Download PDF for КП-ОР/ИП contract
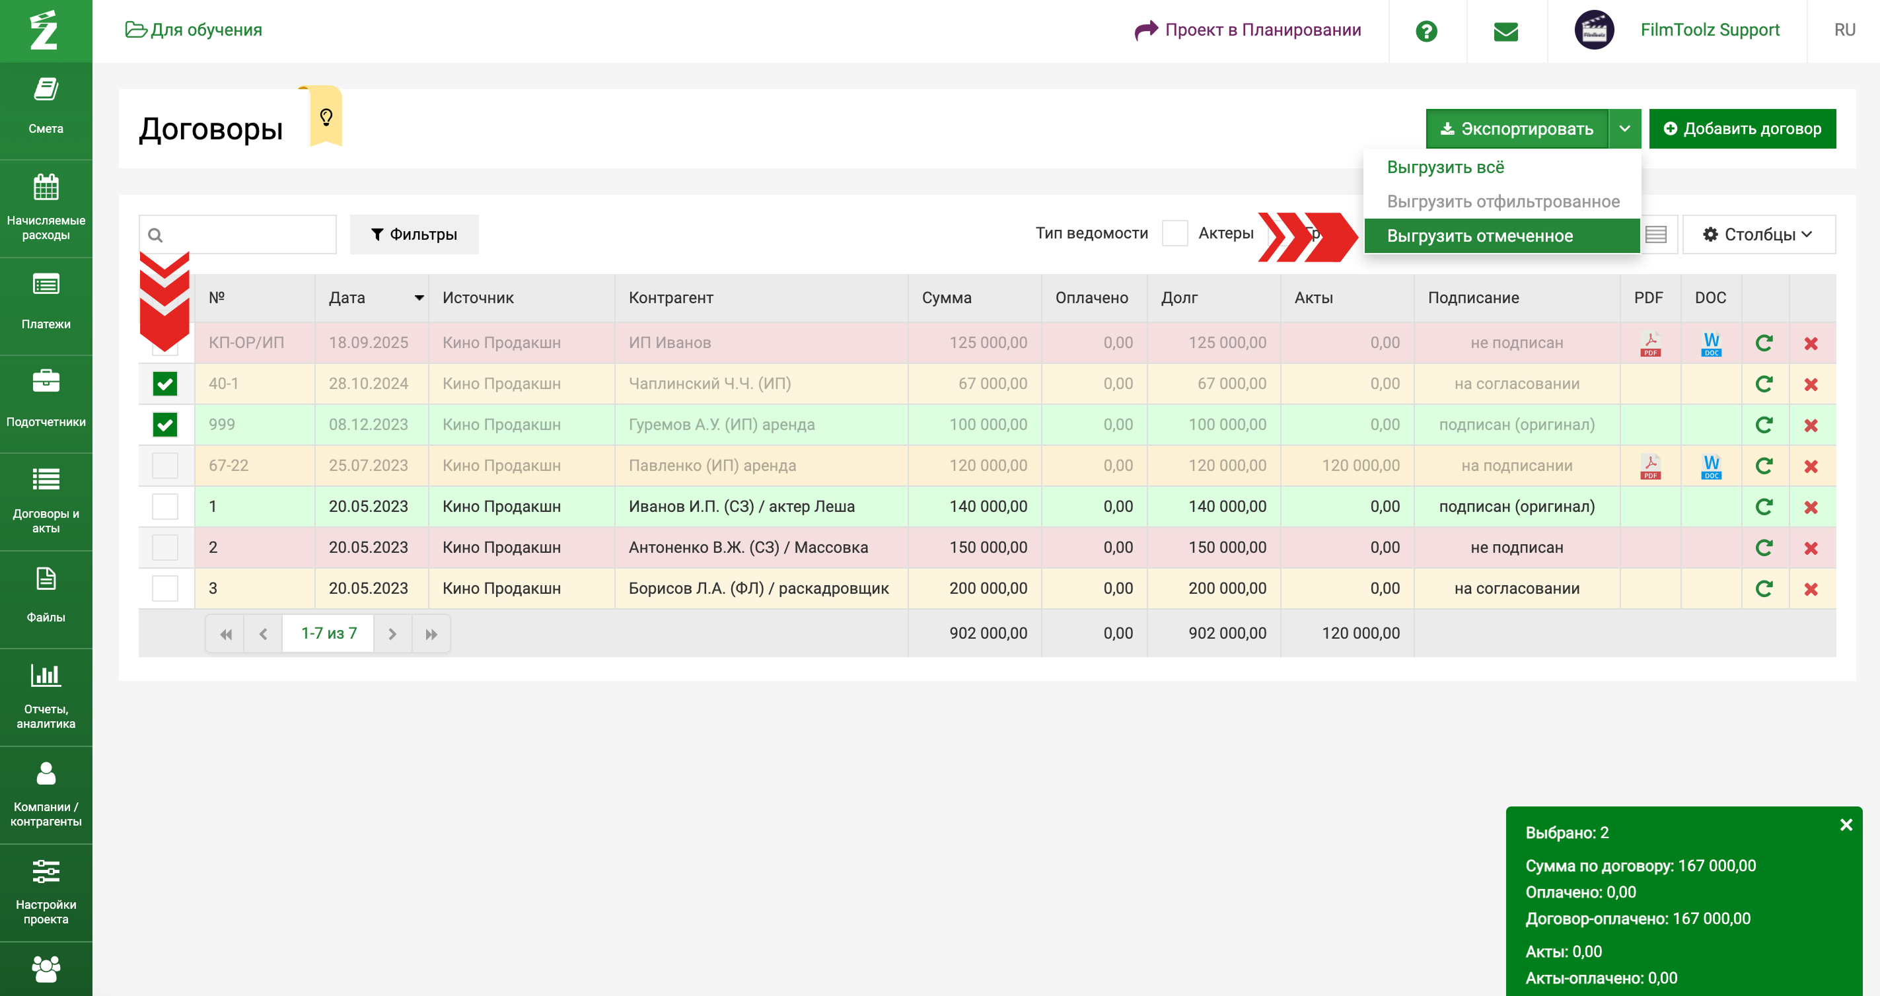1880x996 pixels. click(1650, 343)
